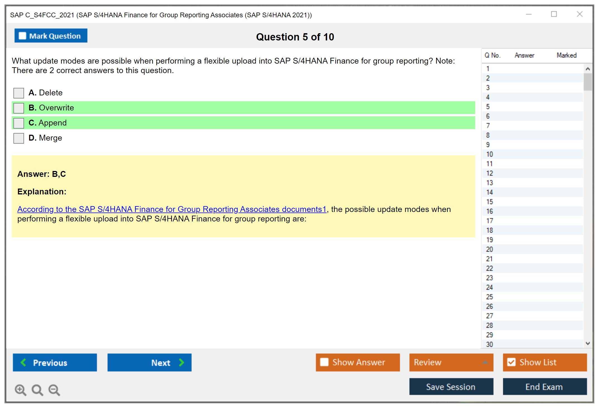
Task: Tick the Mark Question checkbox icon
Action: click(x=22, y=36)
